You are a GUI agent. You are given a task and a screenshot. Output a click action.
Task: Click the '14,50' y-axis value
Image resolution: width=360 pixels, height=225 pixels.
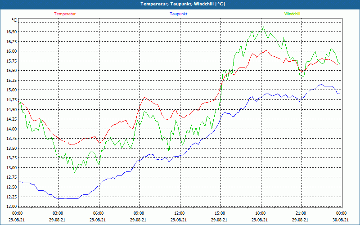pyautogui.click(x=12, y=109)
